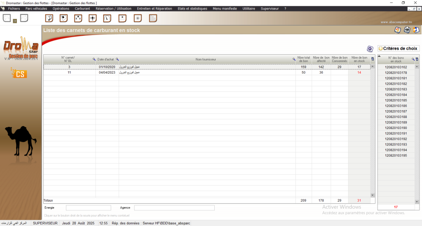Click the printer icon in the header
422x226 pixels.
(x=407, y=30)
